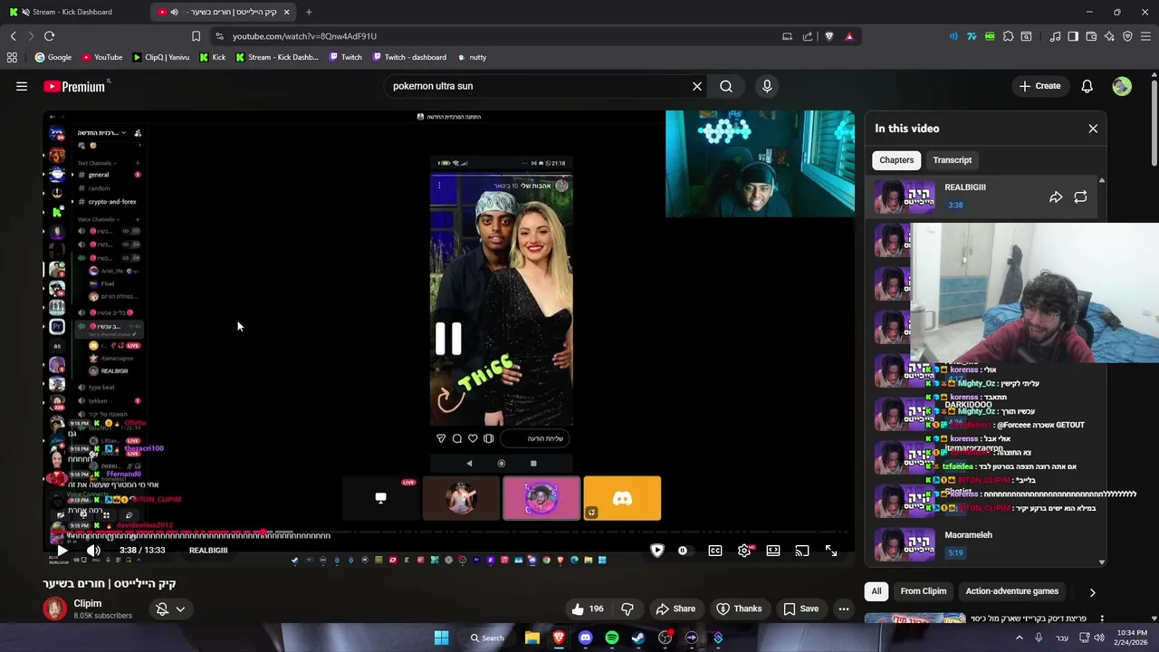Bookmark this page
The height and width of the screenshot is (652, 1159).
tap(196, 36)
